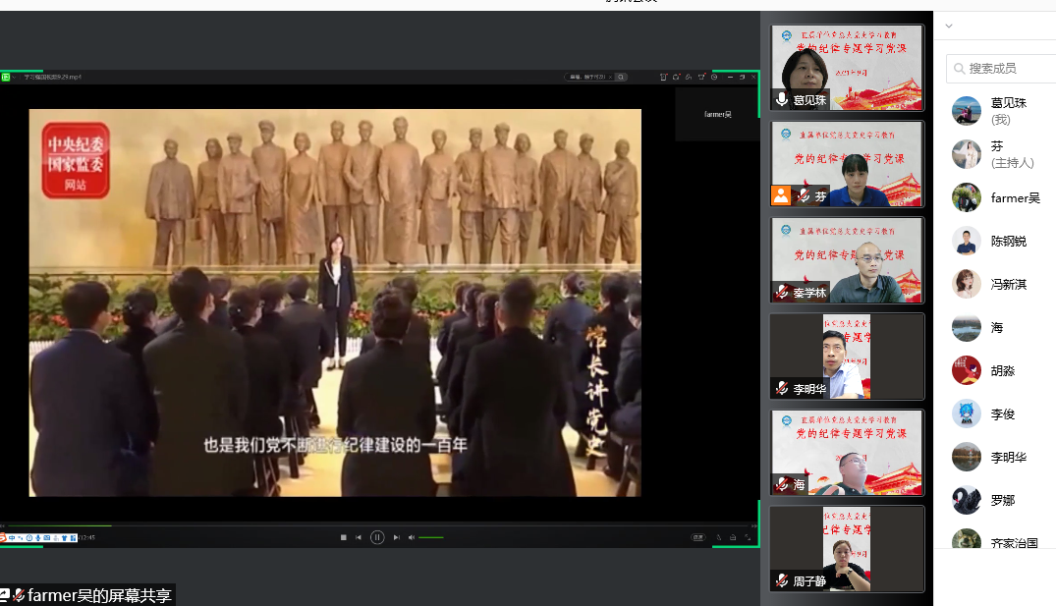The width and height of the screenshot is (1056, 606).
Task: Click 葛见珠's microphone icon on video tile
Action: click(782, 99)
